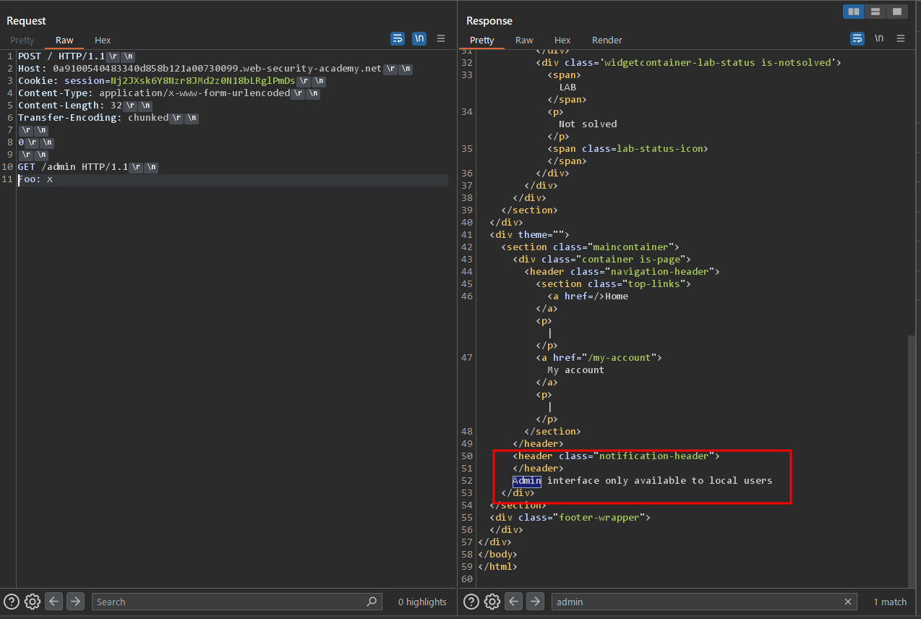921x619 pixels.
Task: Click the Response panel vertical scrollbar
Action: 911,460
